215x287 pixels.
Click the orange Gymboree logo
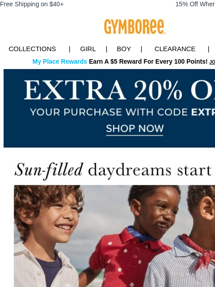coord(135,27)
